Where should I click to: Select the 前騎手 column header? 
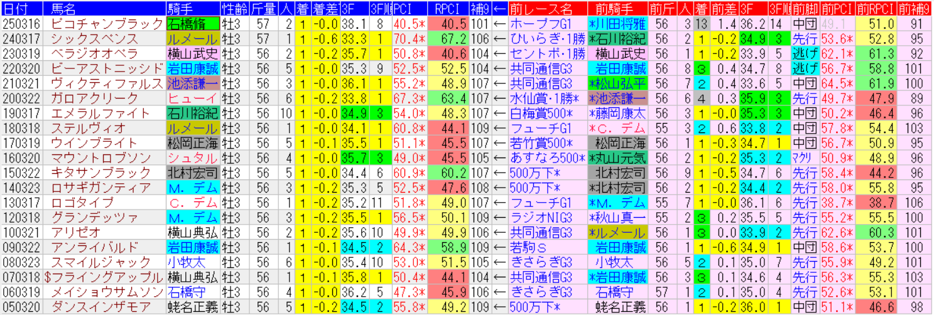pos(617,9)
